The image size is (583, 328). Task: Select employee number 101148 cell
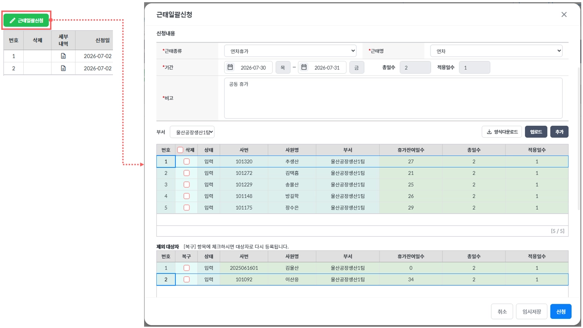244,196
